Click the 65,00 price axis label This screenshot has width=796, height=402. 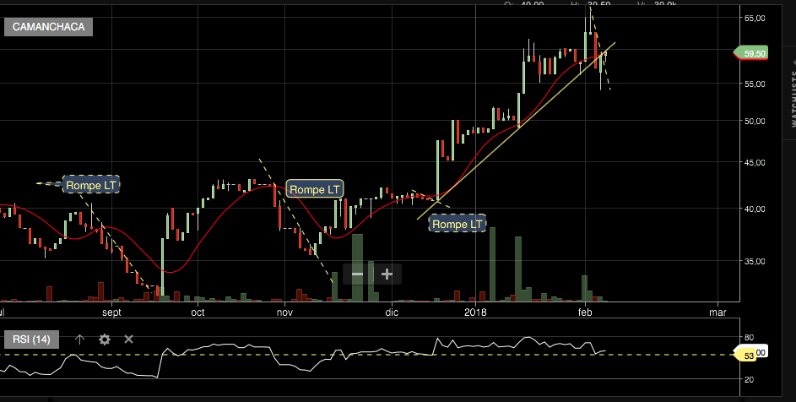pyautogui.click(x=755, y=19)
